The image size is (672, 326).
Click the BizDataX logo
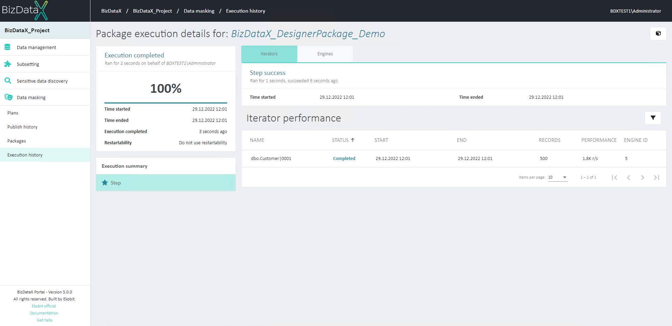pos(25,11)
